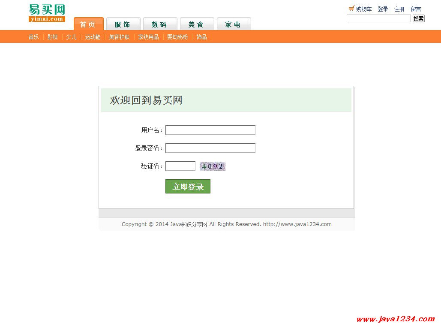Focus the top search text box

pos(378,18)
